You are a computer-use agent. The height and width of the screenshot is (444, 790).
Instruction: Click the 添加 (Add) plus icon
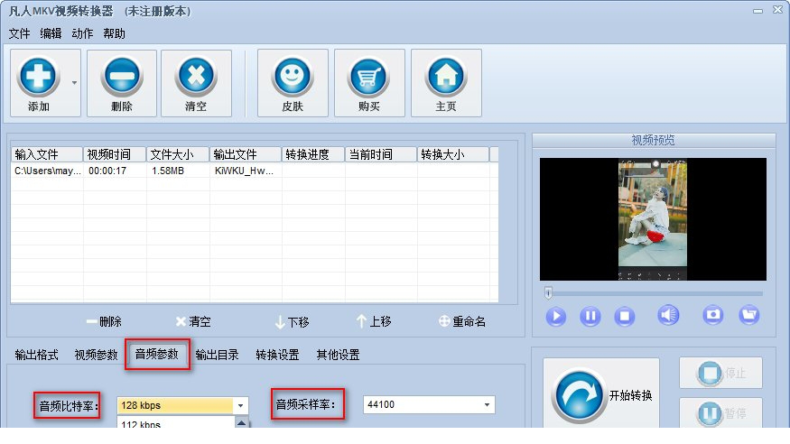38,77
